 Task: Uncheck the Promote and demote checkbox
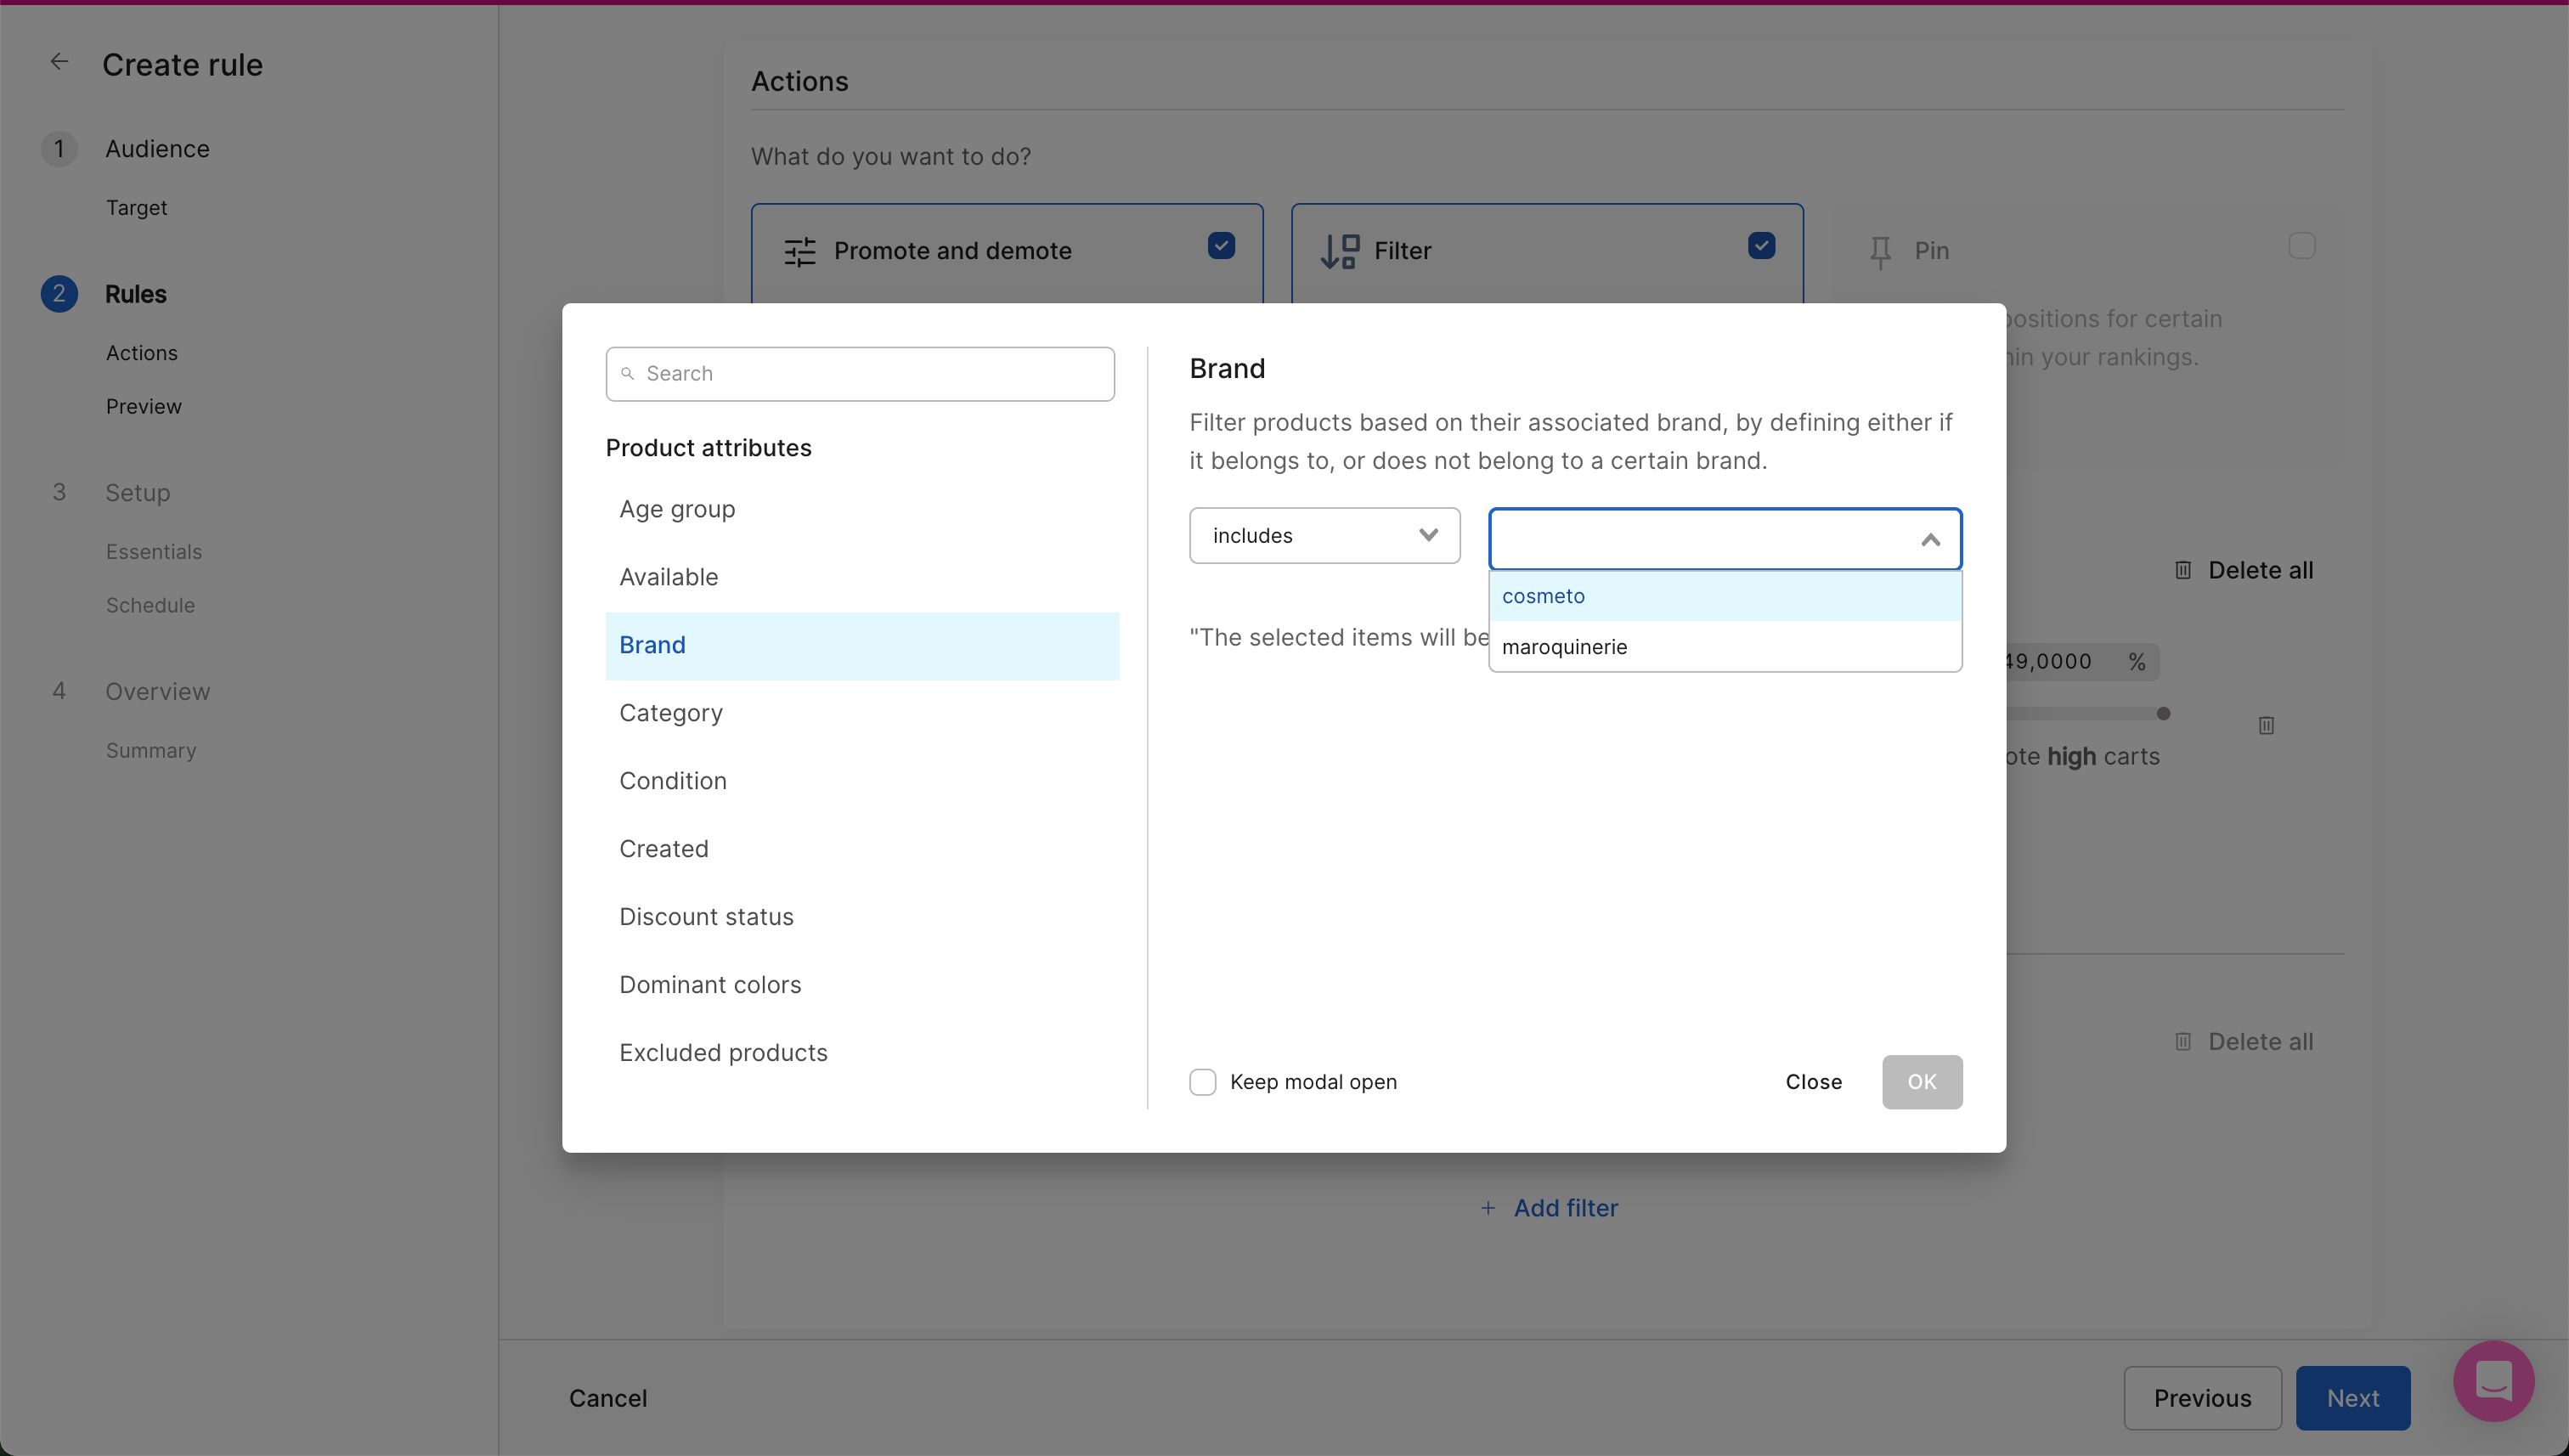[x=1221, y=246]
